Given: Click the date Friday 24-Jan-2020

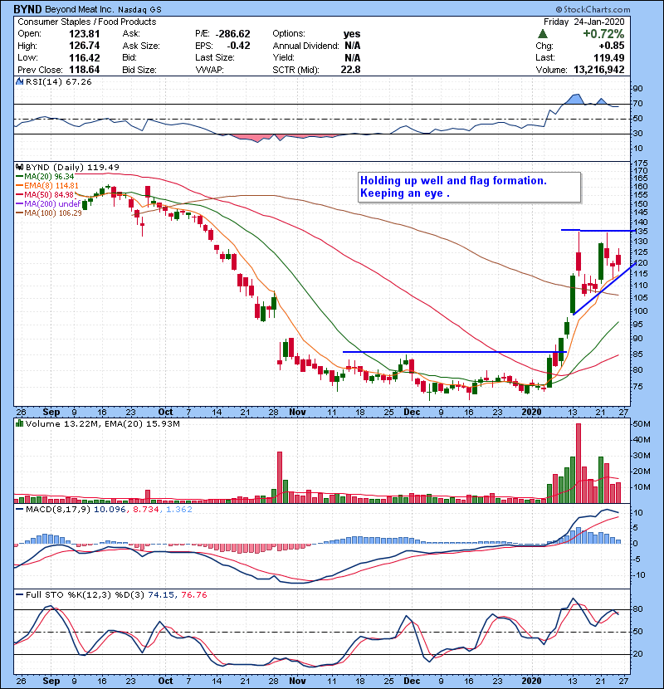Looking at the screenshot, I should pyautogui.click(x=583, y=22).
